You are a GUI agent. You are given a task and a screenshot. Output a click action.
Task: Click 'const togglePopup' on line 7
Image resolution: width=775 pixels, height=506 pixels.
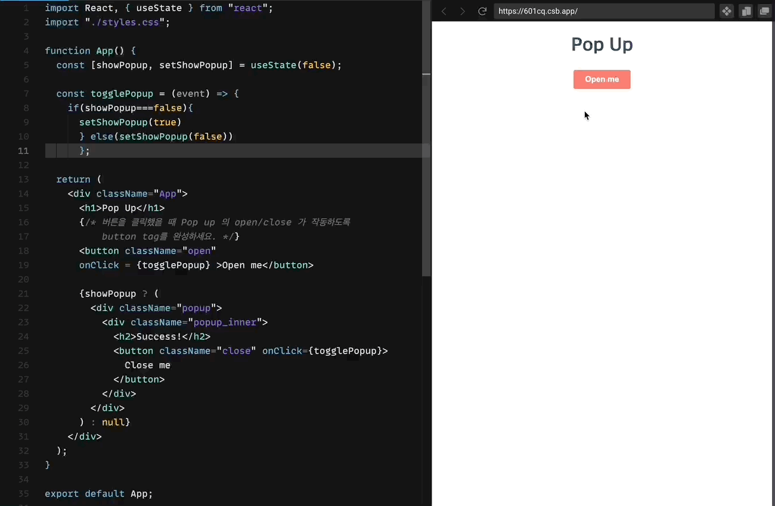click(x=104, y=93)
